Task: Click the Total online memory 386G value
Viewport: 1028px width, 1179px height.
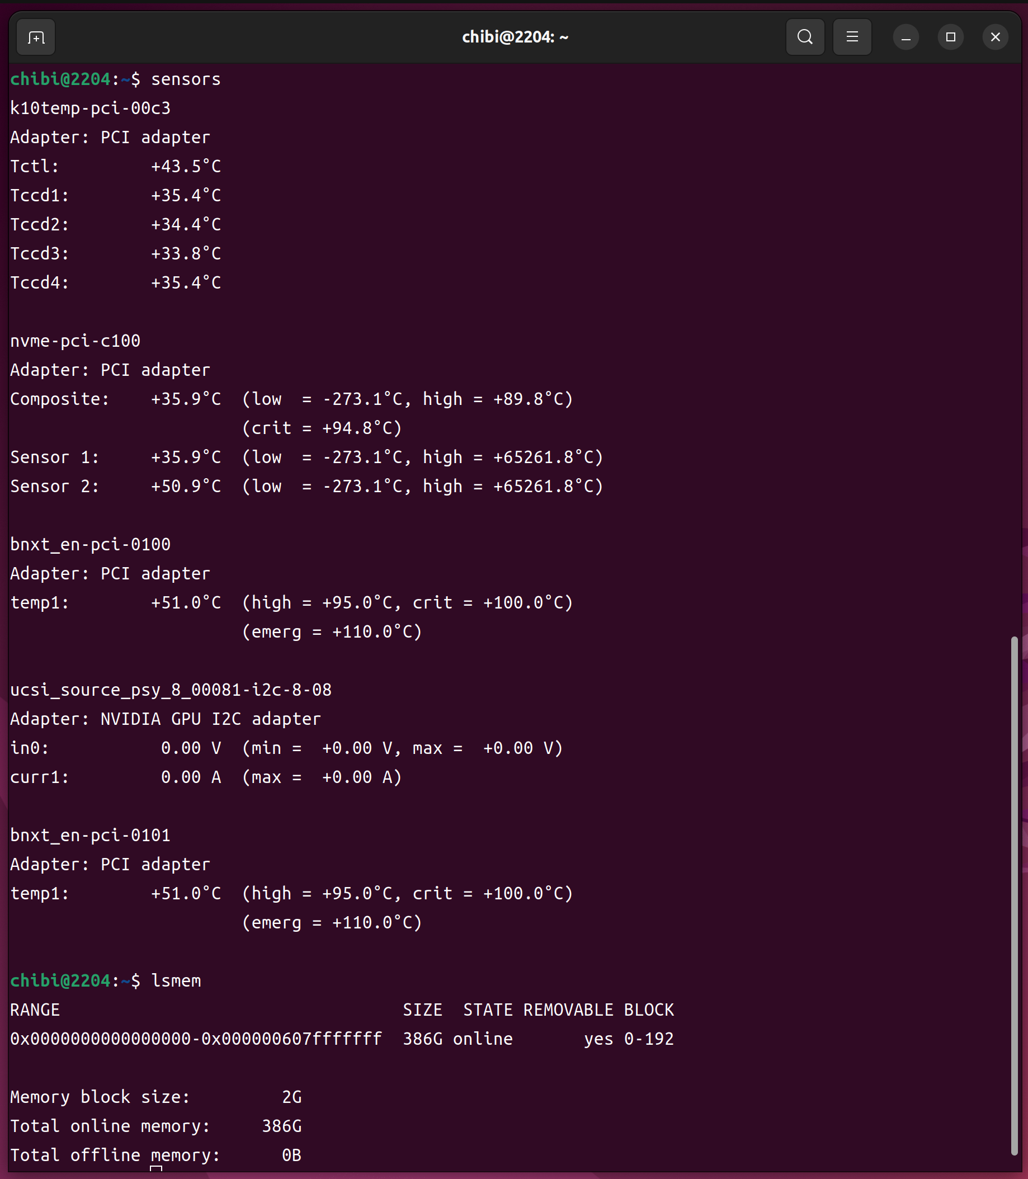Action: (x=281, y=1126)
